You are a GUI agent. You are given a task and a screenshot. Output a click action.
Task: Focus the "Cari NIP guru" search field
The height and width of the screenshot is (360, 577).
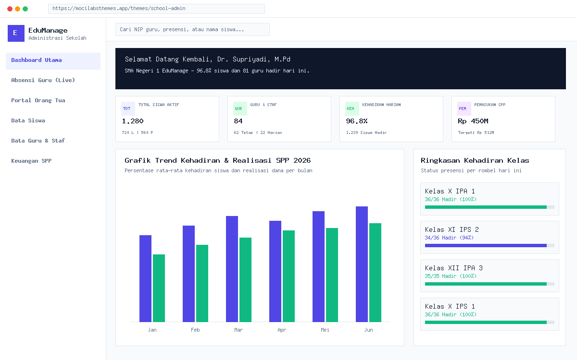pos(192,29)
